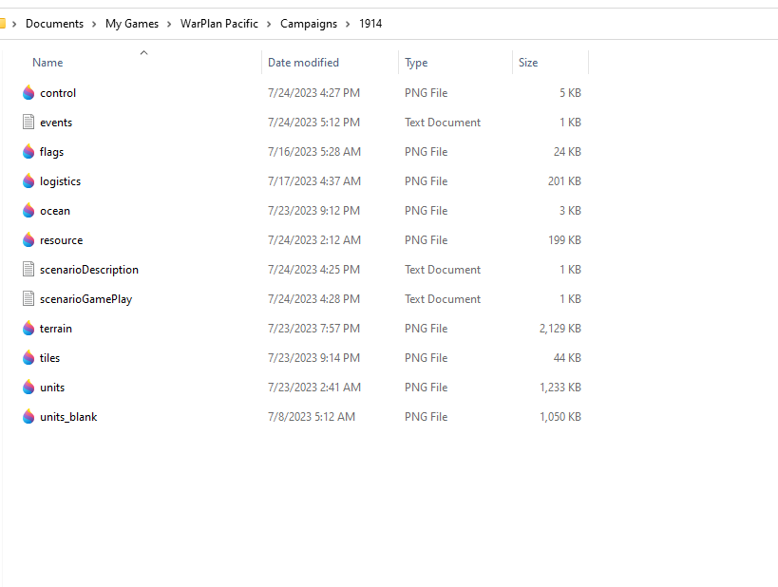Screen dimensions: 778x587
Task: Select the resource PNG file icon
Action: (28, 240)
